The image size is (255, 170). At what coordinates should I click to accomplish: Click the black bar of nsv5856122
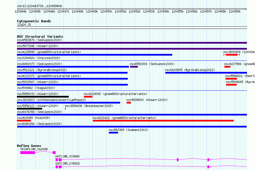pos(30,109)
